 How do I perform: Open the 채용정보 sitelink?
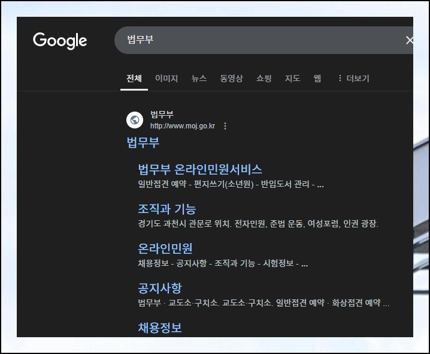pyautogui.click(x=160, y=328)
